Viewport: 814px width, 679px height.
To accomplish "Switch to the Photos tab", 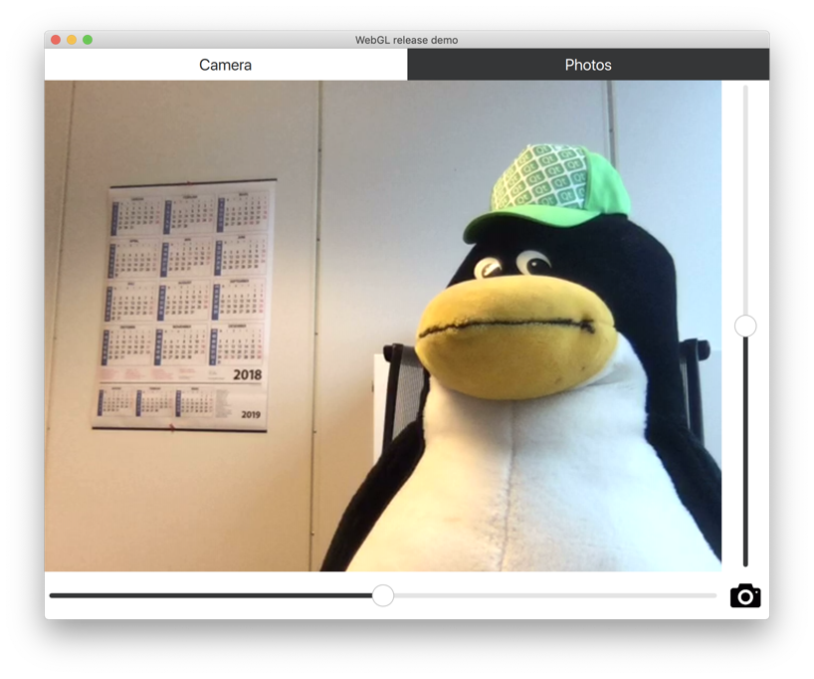I will [588, 65].
